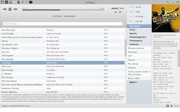Open the Группы section
The height and width of the screenshot is (112, 180).
coord(139,33)
